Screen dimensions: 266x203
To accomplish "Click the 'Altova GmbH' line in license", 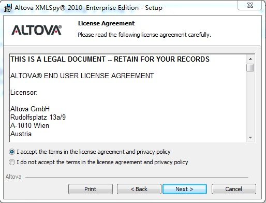I will [30, 109].
